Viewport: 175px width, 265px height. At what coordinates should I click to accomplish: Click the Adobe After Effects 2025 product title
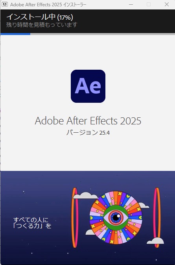(x=88, y=120)
